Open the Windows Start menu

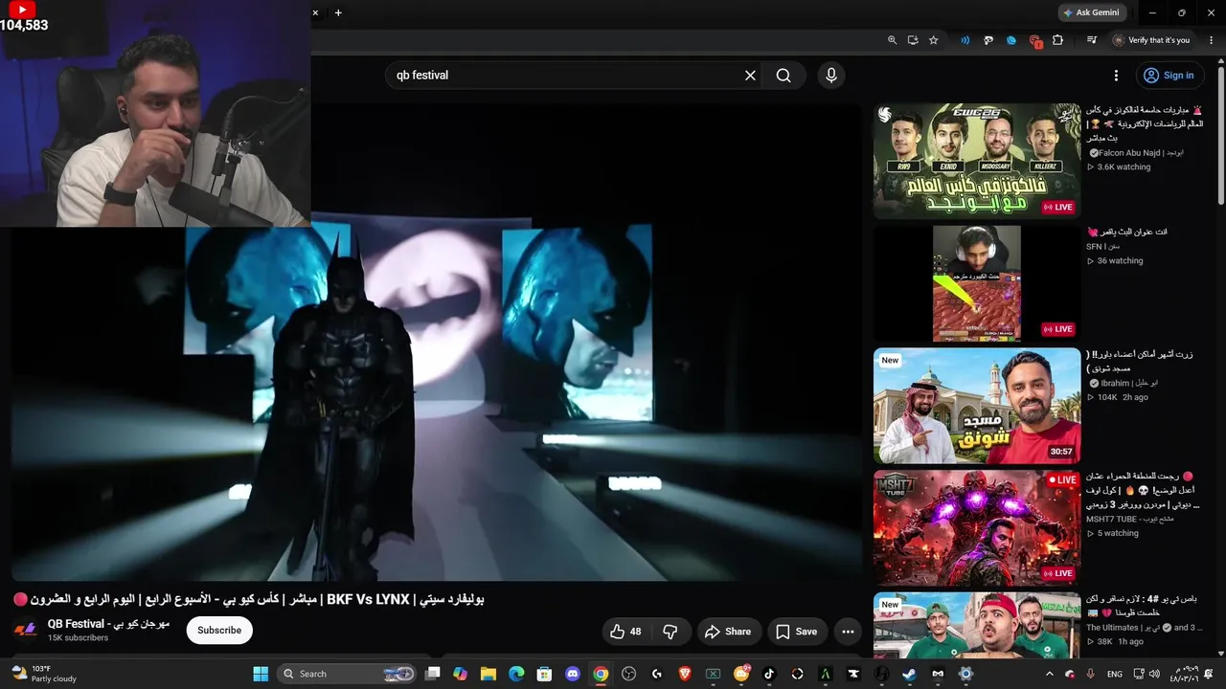261,674
